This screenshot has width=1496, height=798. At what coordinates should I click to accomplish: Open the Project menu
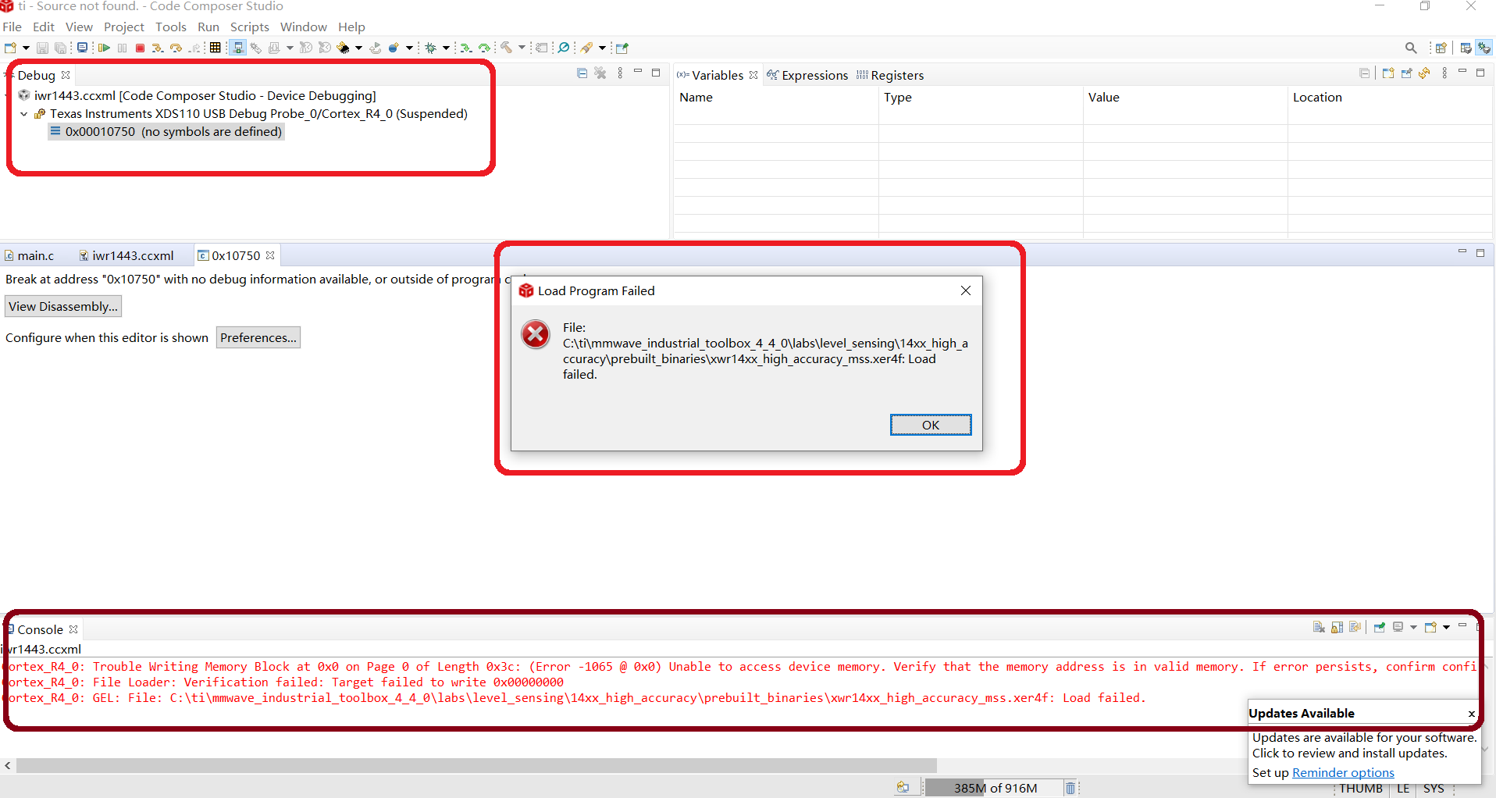tap(124, 27)
